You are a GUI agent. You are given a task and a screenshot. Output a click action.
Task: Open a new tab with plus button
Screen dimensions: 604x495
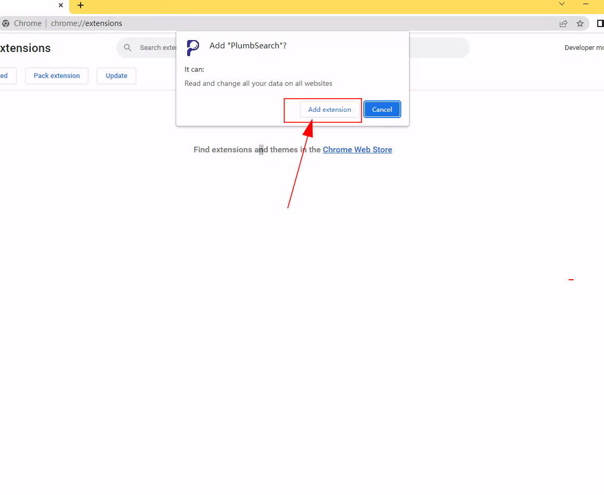[81, 6]
